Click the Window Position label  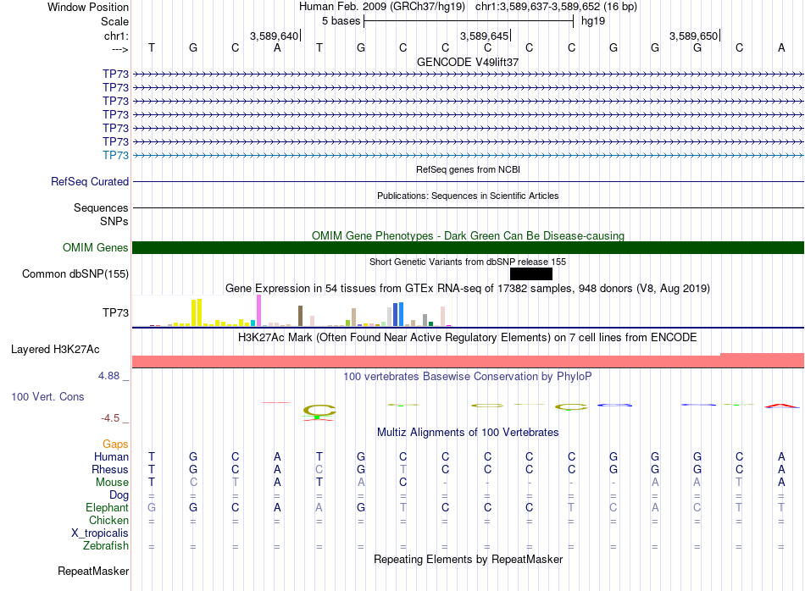coord(88,7)
